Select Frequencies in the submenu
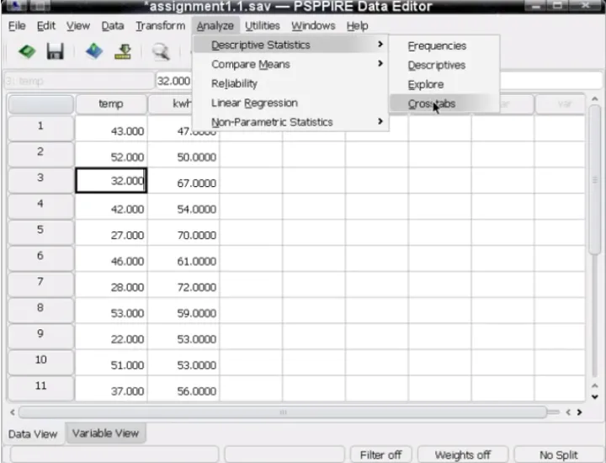Screen dimensions: 606x463 [x=437, y=46]
